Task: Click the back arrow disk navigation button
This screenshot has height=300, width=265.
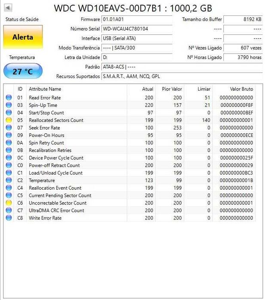Action: click(x=8, y=8)
